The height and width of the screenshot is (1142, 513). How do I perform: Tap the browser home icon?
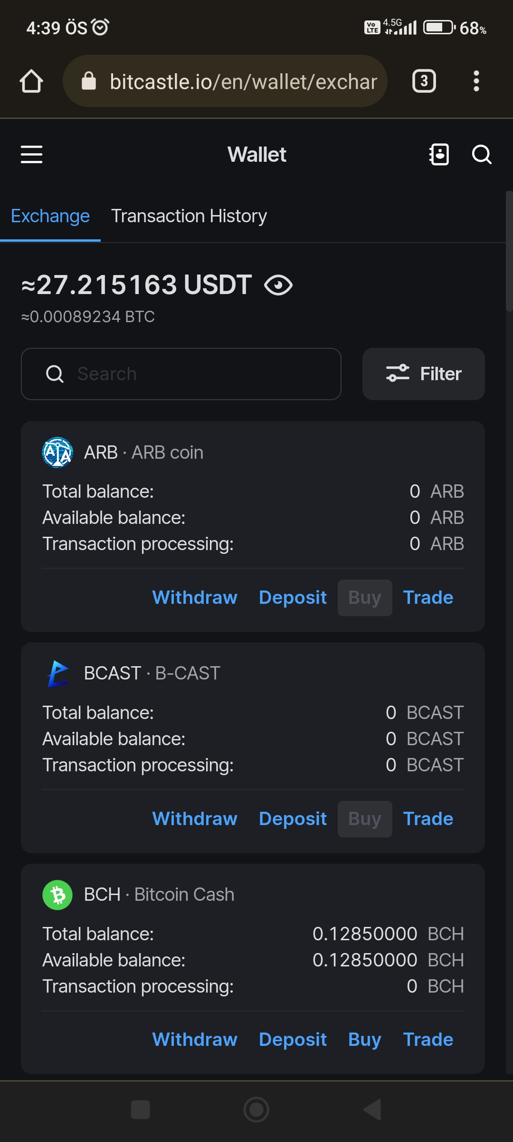(31, 81)
